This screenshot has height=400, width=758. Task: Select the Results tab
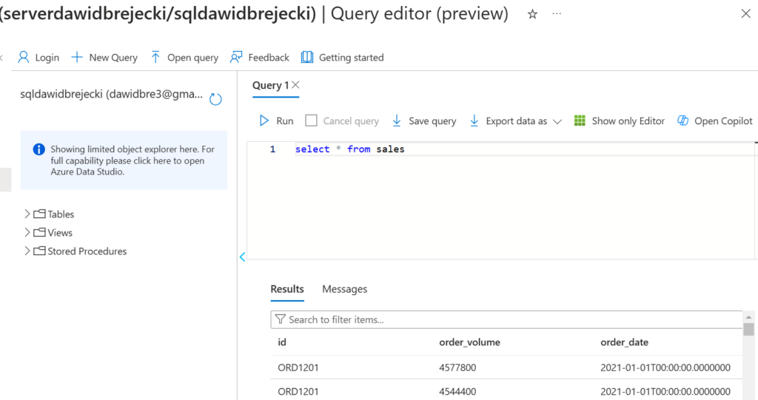[x=287, y=289]
